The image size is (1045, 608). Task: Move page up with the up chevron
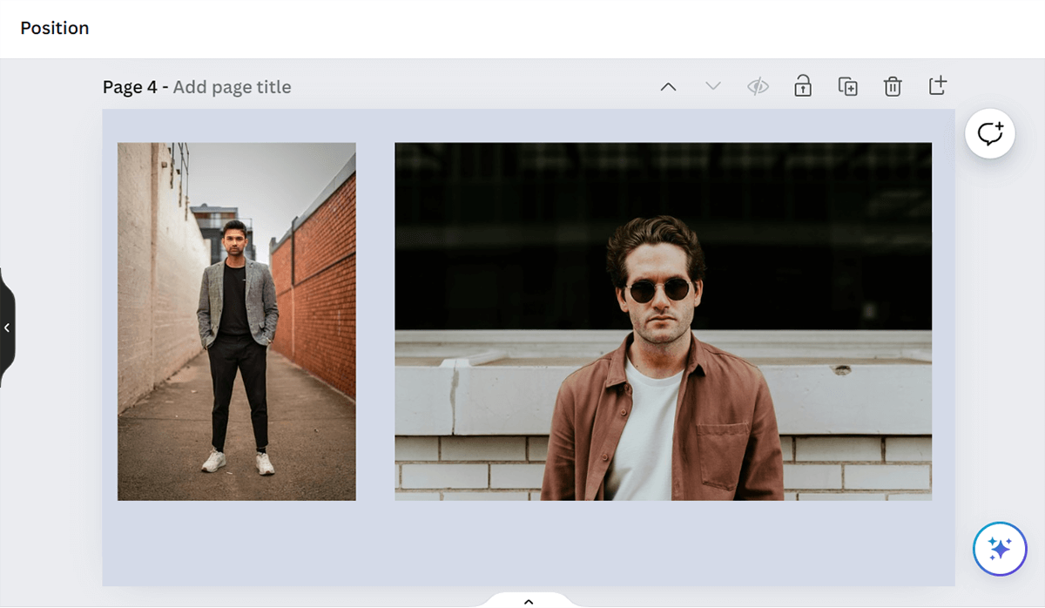tap(668, 86)
